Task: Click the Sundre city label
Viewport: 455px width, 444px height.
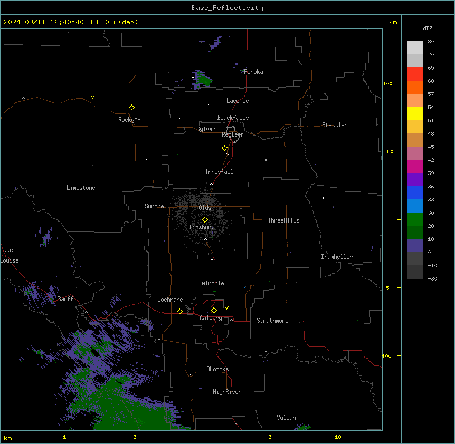Action: click(x=154, y=206)
